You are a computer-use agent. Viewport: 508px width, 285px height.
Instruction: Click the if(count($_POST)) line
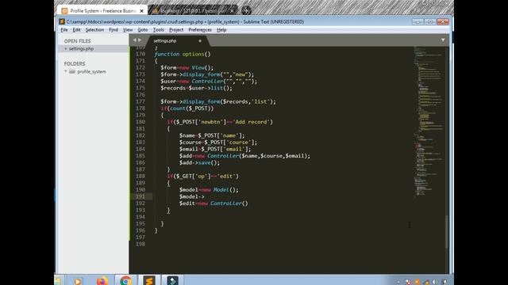(x=187, y=108)
